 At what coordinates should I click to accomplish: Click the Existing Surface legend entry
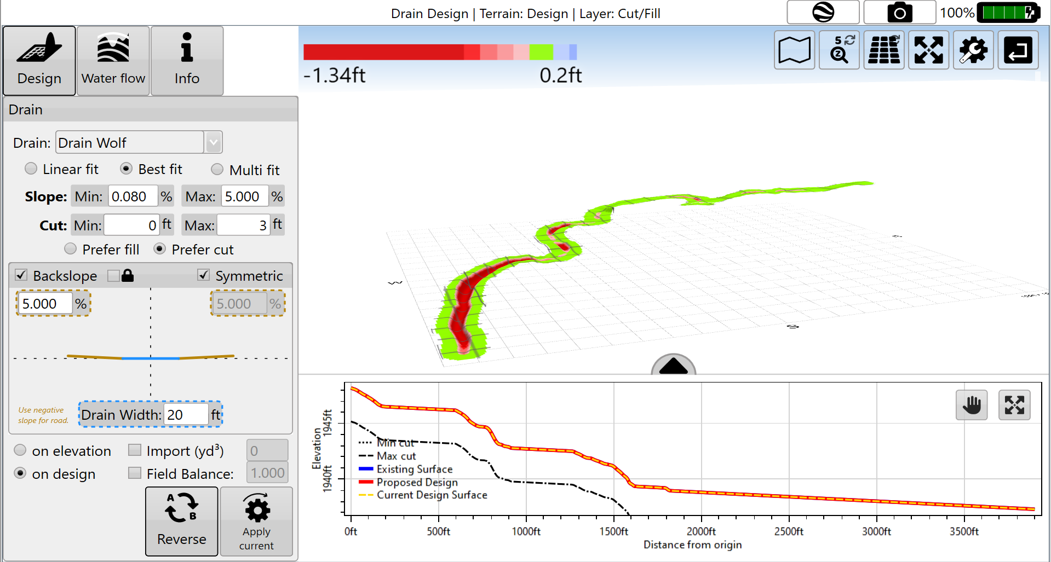point(406,469)
